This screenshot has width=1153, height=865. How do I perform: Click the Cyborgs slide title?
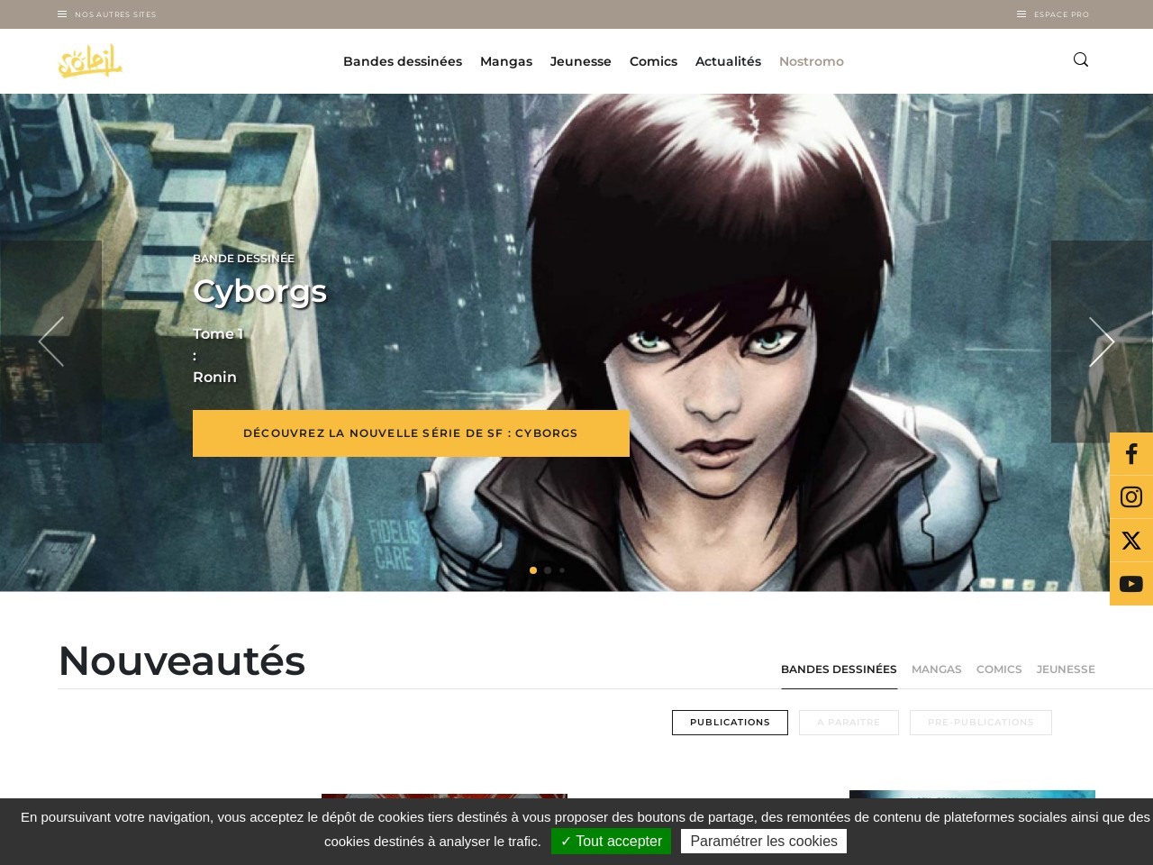(259, 291)
